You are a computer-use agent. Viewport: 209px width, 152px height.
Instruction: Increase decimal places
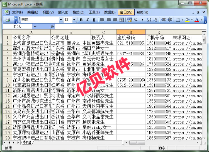pyautogui.click(x=149, y=20)
